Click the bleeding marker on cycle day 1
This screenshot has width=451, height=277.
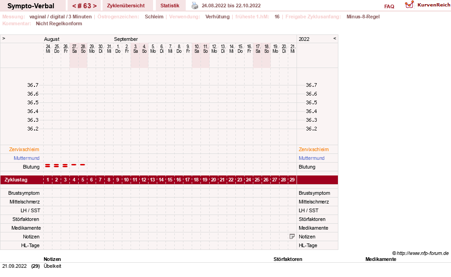click(x=48, y=165)
